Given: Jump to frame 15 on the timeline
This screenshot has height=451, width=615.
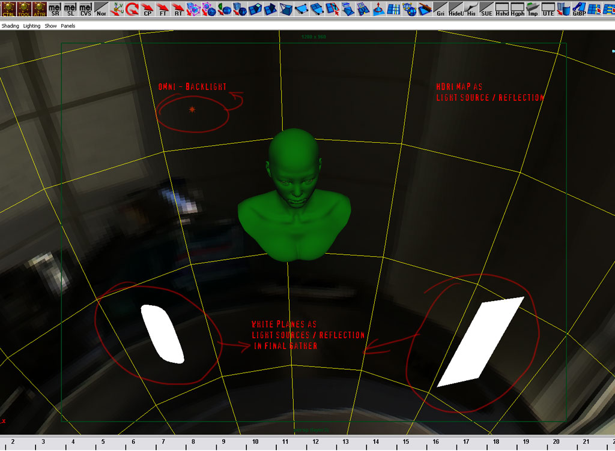Looking at the screenshot, I should click(x=406, y=441).
